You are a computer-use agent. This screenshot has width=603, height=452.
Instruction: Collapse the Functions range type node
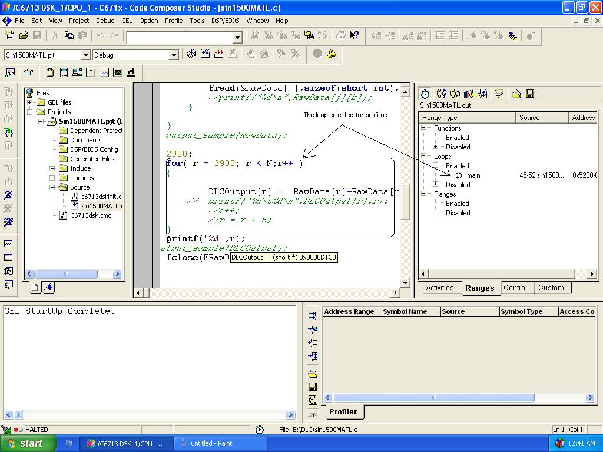pos(424,128)
